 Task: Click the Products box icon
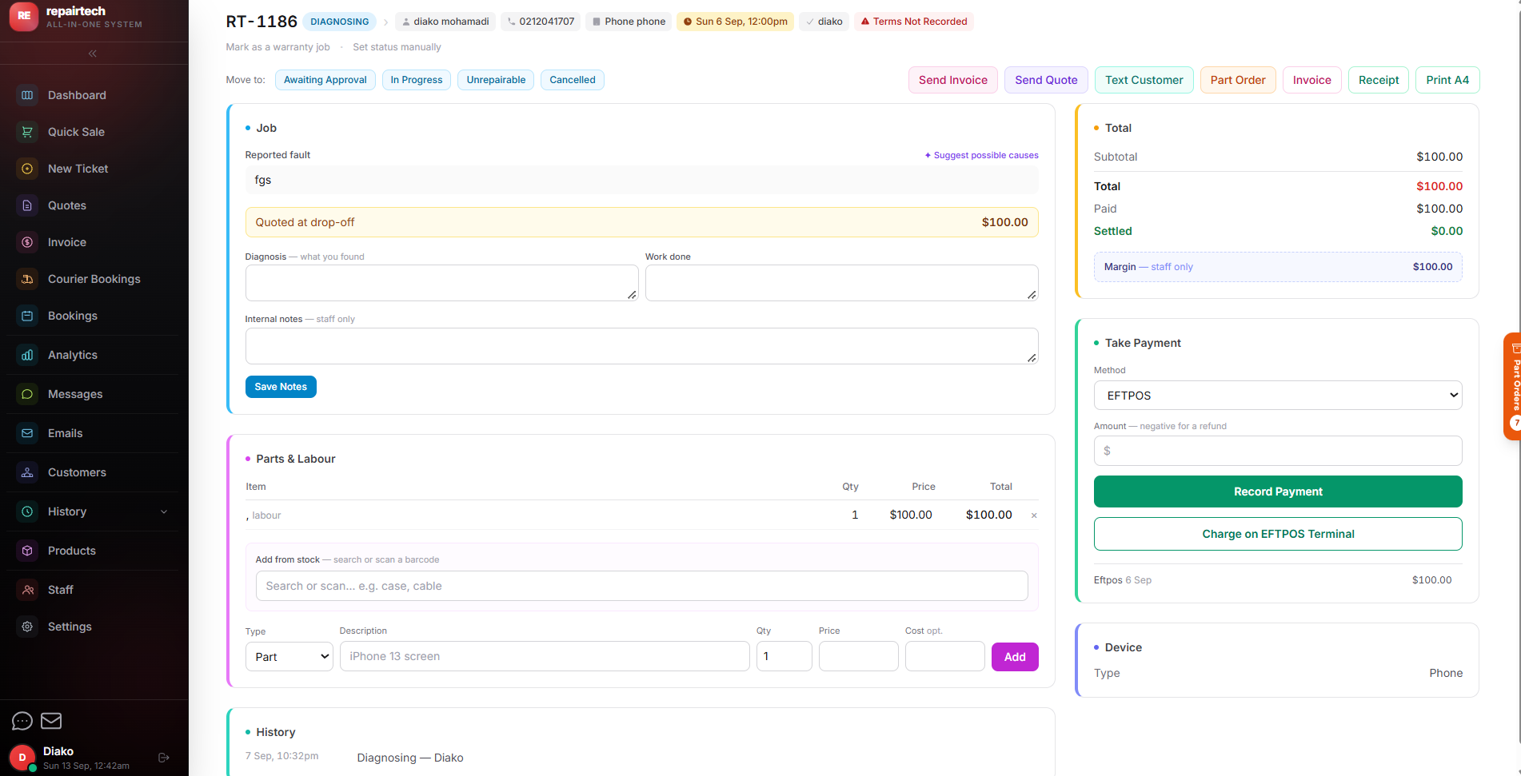click(x=27, y=551)
